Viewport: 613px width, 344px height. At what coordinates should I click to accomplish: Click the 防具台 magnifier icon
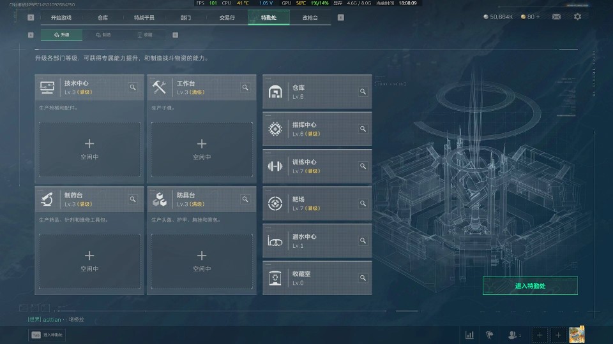245,199
